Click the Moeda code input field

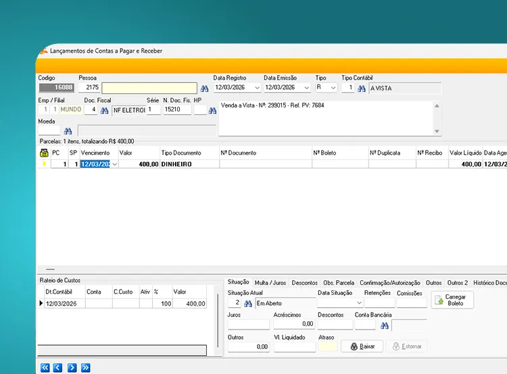tap(49, 130)
